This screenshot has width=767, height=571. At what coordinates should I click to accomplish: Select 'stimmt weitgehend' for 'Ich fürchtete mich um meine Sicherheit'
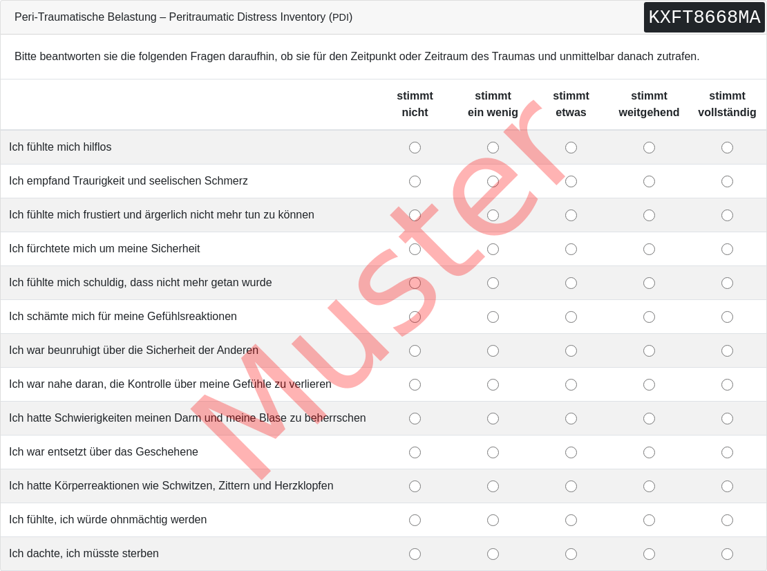click(649, 249)
